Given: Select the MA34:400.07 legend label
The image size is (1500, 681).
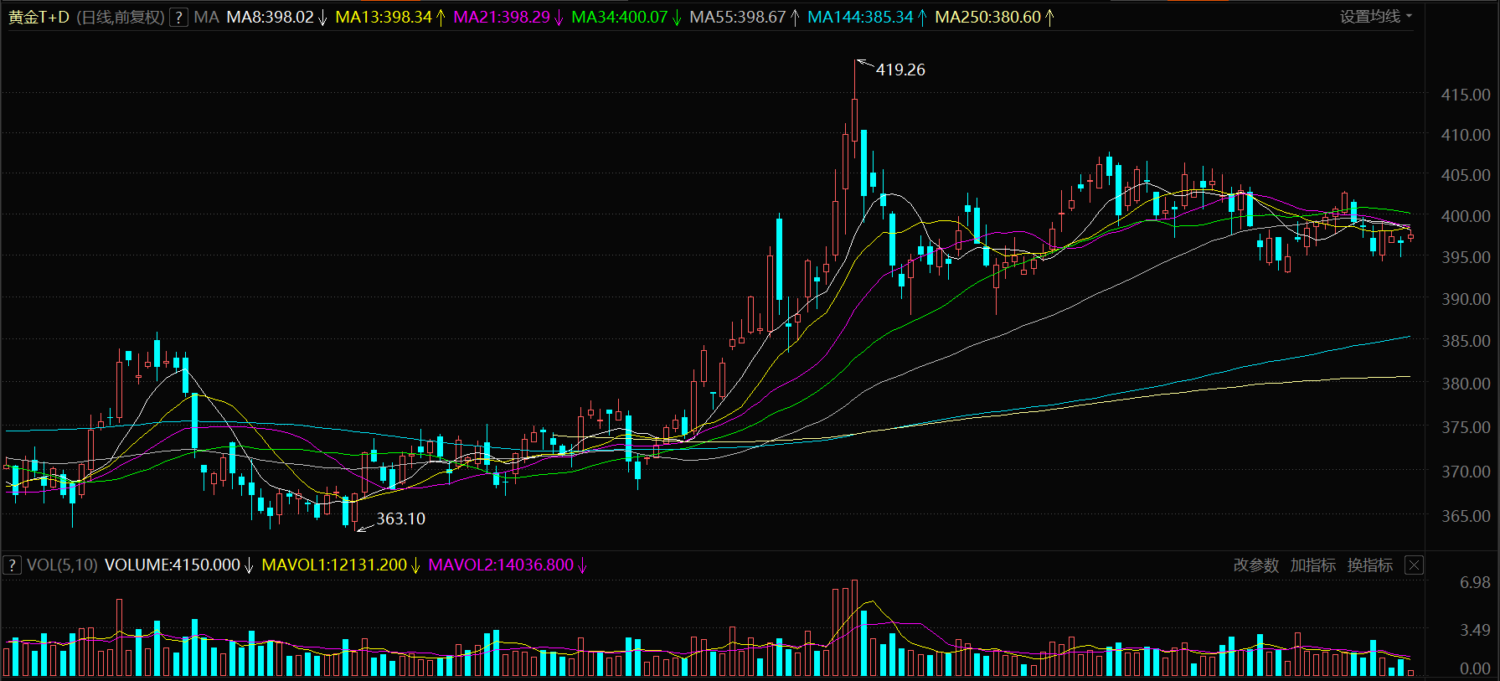Looking at the screenshot, I should tap(620, 18).
